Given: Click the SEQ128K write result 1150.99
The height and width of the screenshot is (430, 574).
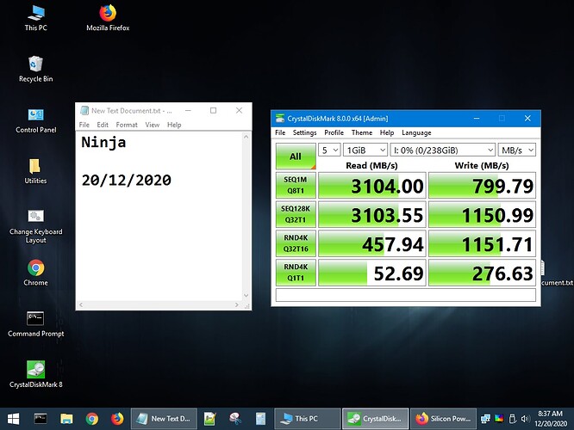Looking at the screenshot, I should (x=482, y=214).
